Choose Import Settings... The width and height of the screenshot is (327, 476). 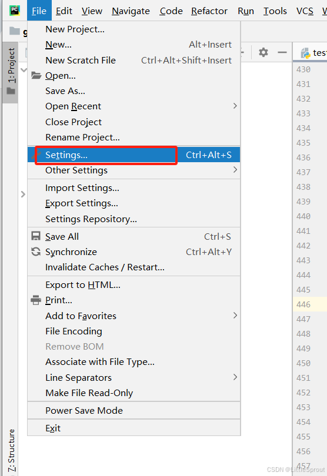click(134, 188)
